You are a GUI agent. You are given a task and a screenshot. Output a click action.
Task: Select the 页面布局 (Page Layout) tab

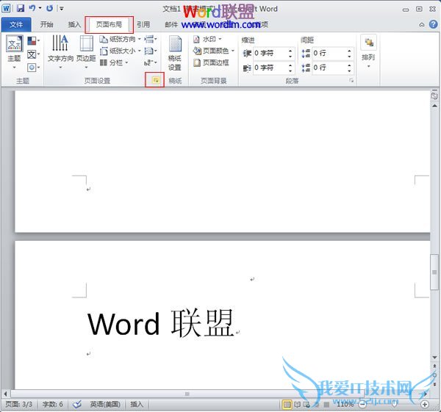click(x=109, y=25)
